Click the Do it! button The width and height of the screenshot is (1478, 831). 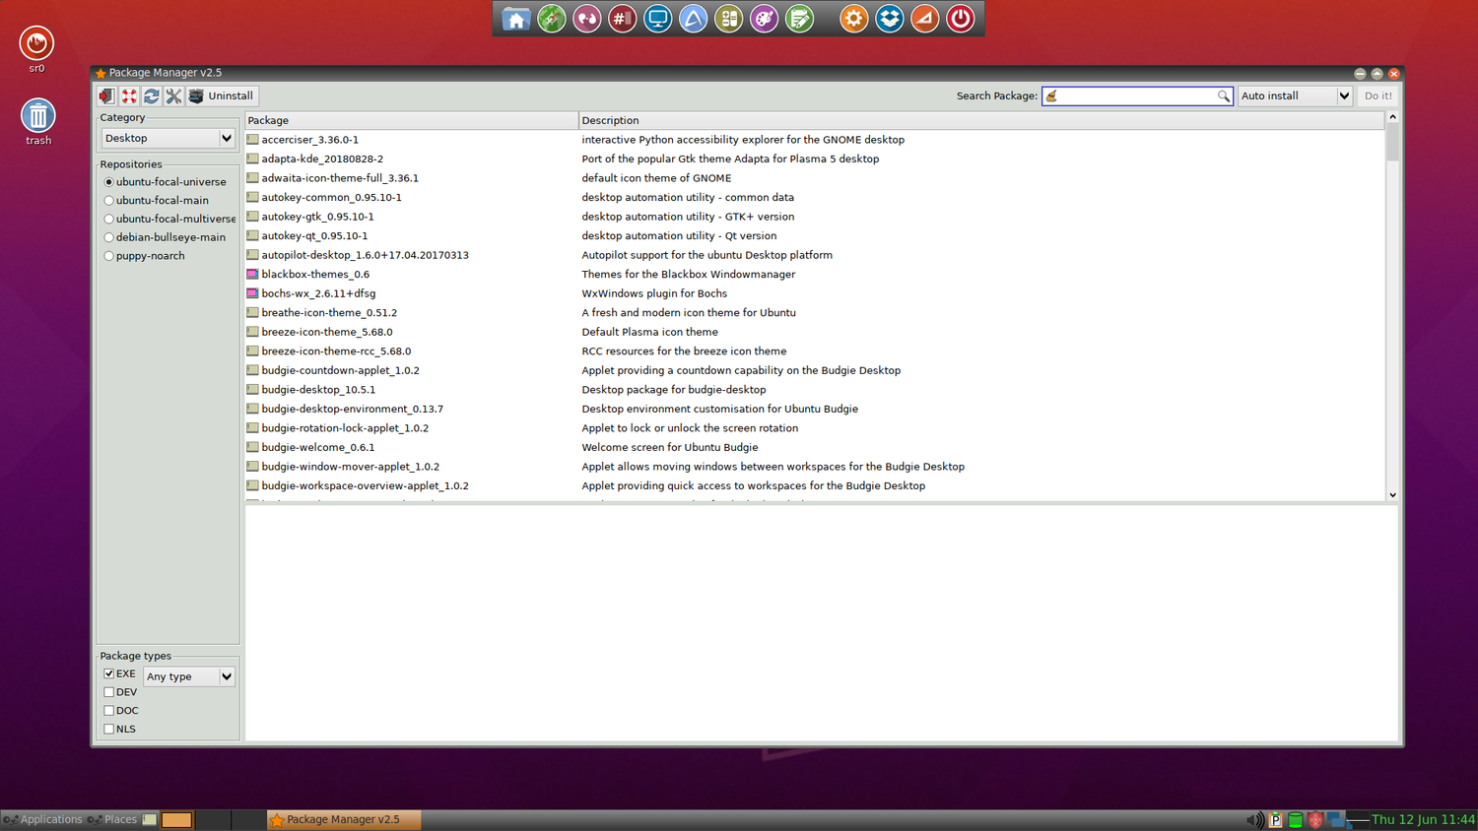click(x=1377, y=96)
